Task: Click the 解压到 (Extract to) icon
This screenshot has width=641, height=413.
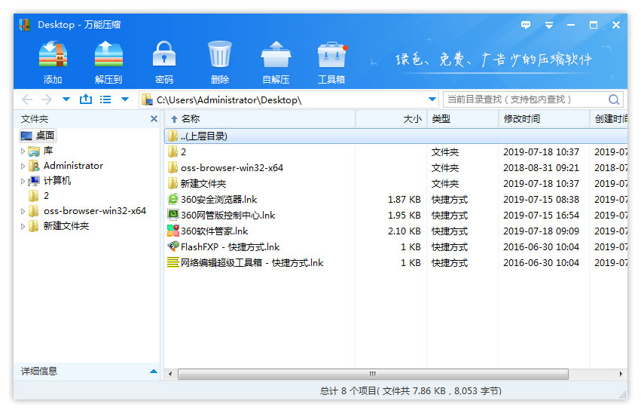Action: click(108, 56)
